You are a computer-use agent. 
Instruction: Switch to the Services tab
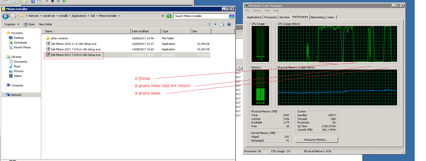[284, 17]
